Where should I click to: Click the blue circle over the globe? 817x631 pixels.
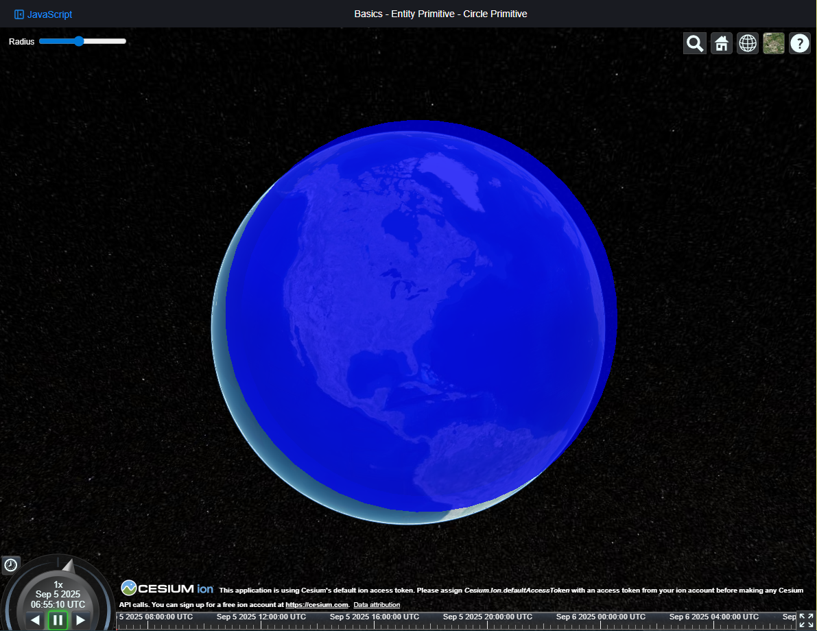point(421,315)
